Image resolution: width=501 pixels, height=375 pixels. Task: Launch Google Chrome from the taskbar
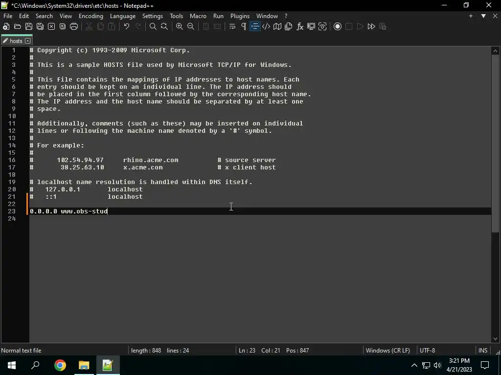[x=60, y=365]
